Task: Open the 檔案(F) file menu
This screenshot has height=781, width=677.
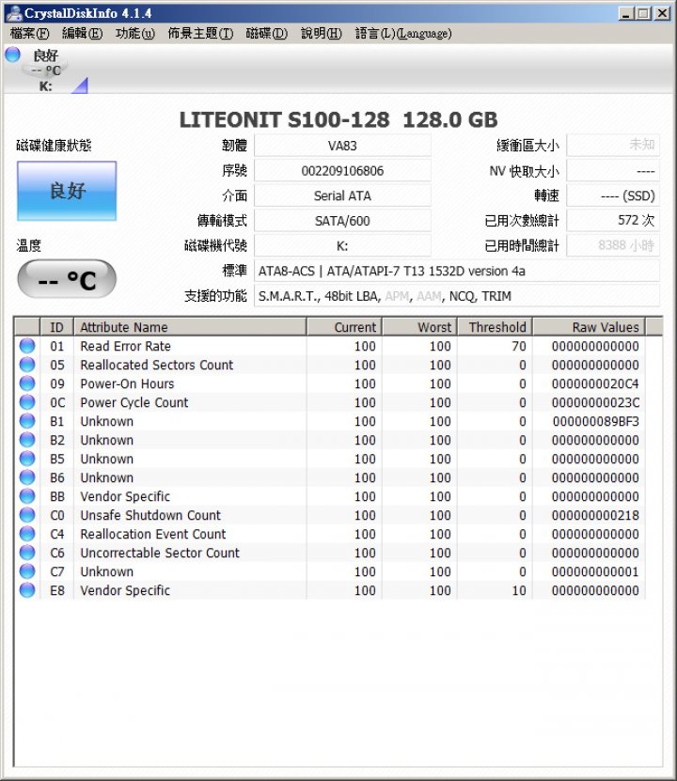Action: tap(30, 34)
